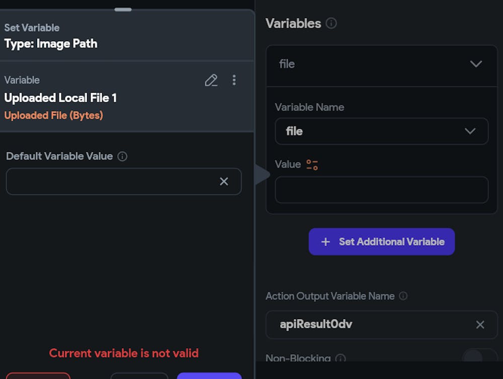Click the red-outlined button at the bottom left
The height and width of the screenshot is (379, 503).
click(38, 375)
